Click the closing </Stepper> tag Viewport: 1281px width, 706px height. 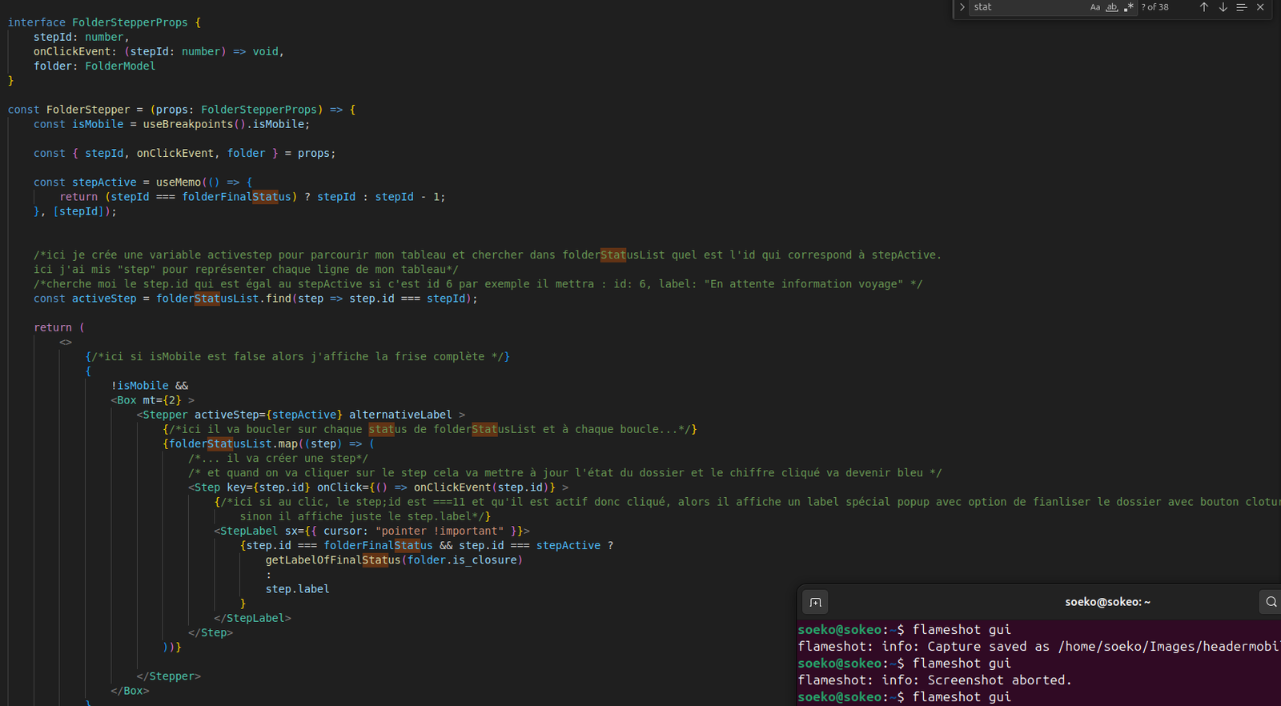[168, 676]
